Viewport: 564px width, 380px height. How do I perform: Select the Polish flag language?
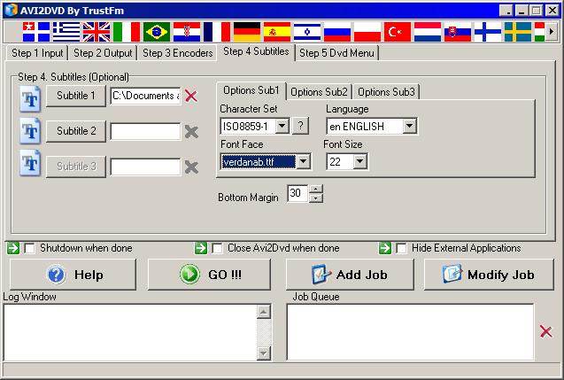coord(367,32)
